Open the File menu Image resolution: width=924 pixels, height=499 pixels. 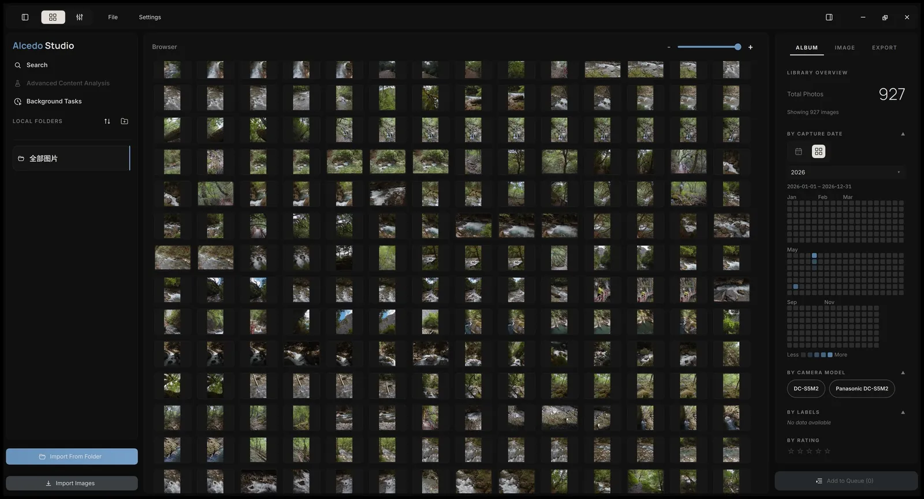113,17
